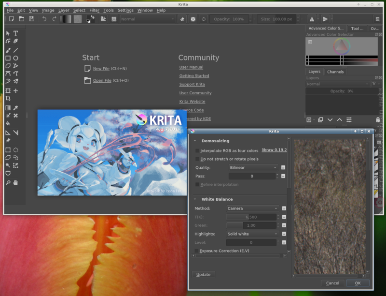
Task: Collapse the White Balance section
Action: coord(195,199)
